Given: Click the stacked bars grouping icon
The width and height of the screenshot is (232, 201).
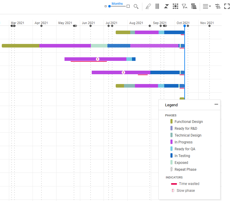Looking at the screenshot, I should point(194,6).
